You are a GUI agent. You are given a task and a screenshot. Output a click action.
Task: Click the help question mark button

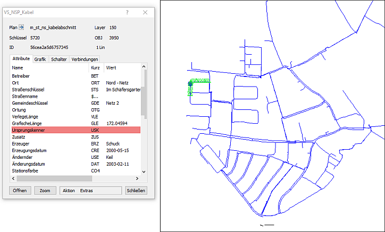[127, 12]
